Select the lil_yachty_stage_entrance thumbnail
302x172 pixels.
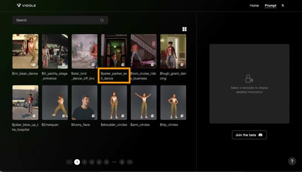click(55, 51)
